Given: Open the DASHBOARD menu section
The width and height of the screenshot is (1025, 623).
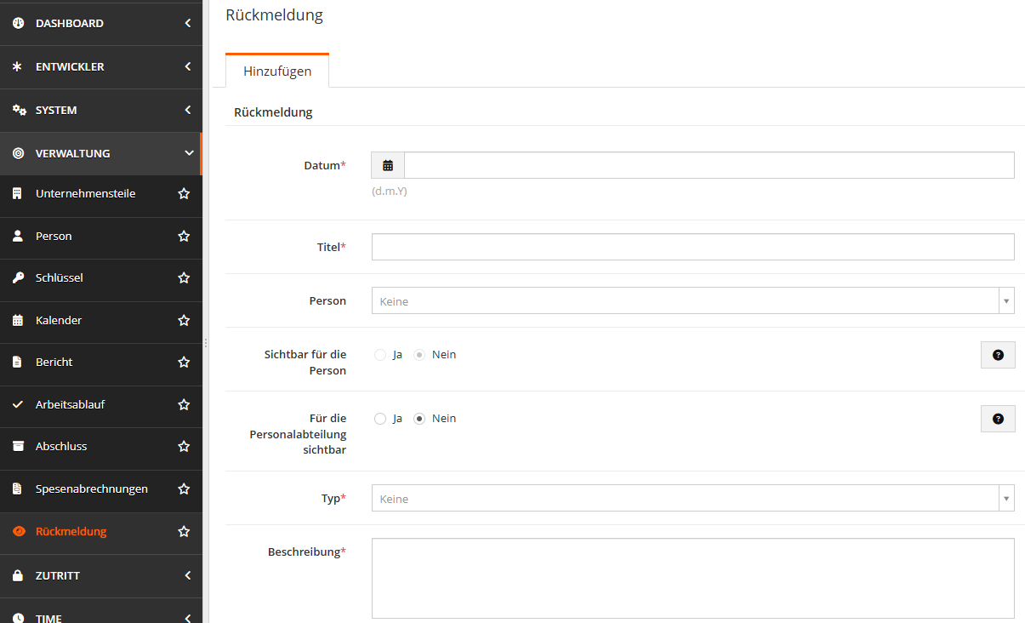Looking at the screenshot, I should point(102,23).
